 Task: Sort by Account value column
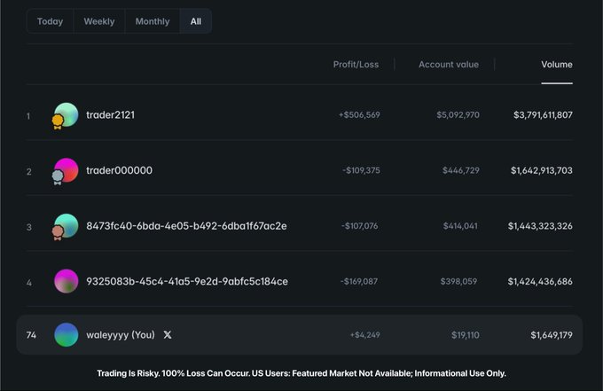pyautogui.click(x=449, y=64)
